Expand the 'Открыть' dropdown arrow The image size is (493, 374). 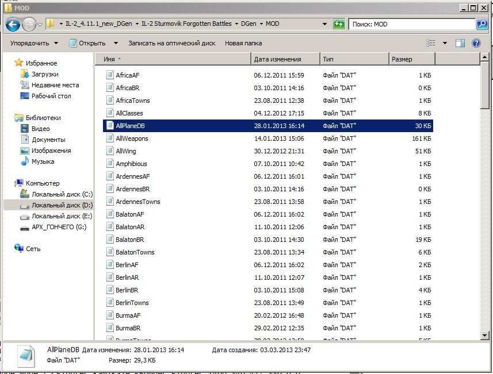[x=116, y=43]
